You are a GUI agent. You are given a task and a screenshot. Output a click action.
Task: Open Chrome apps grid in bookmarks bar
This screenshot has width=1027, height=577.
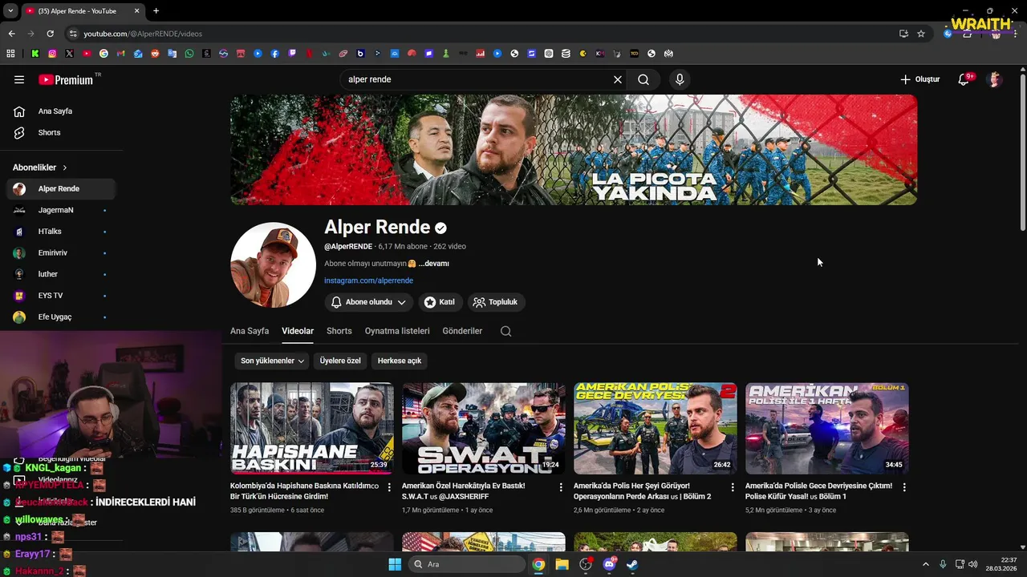tap(10, 54)
